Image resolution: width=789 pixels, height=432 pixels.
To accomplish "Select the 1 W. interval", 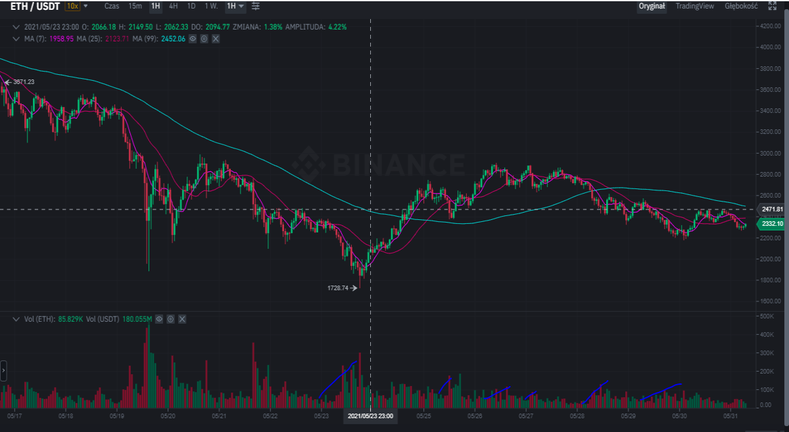I will pyautogui.click(x=211, y=7).
